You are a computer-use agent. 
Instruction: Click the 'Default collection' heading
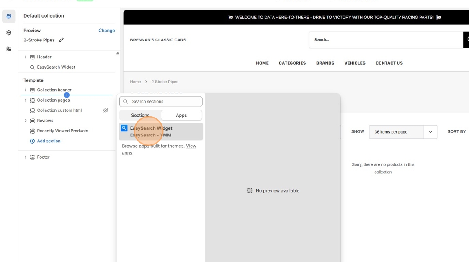[44, 16]
